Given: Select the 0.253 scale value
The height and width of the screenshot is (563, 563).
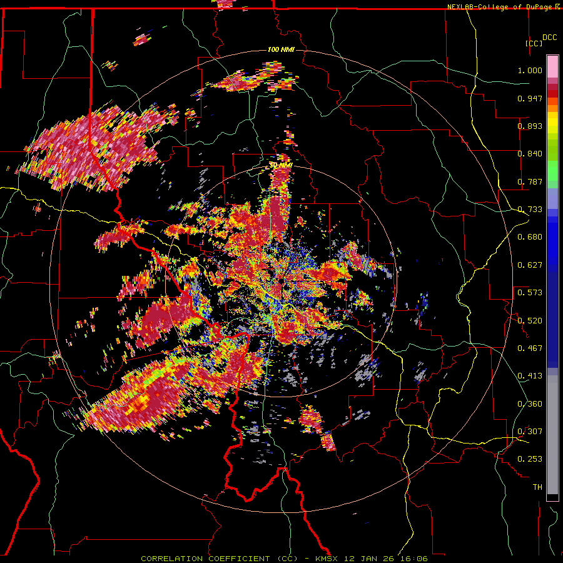Looking at the screenshot, I should point(530,459).
